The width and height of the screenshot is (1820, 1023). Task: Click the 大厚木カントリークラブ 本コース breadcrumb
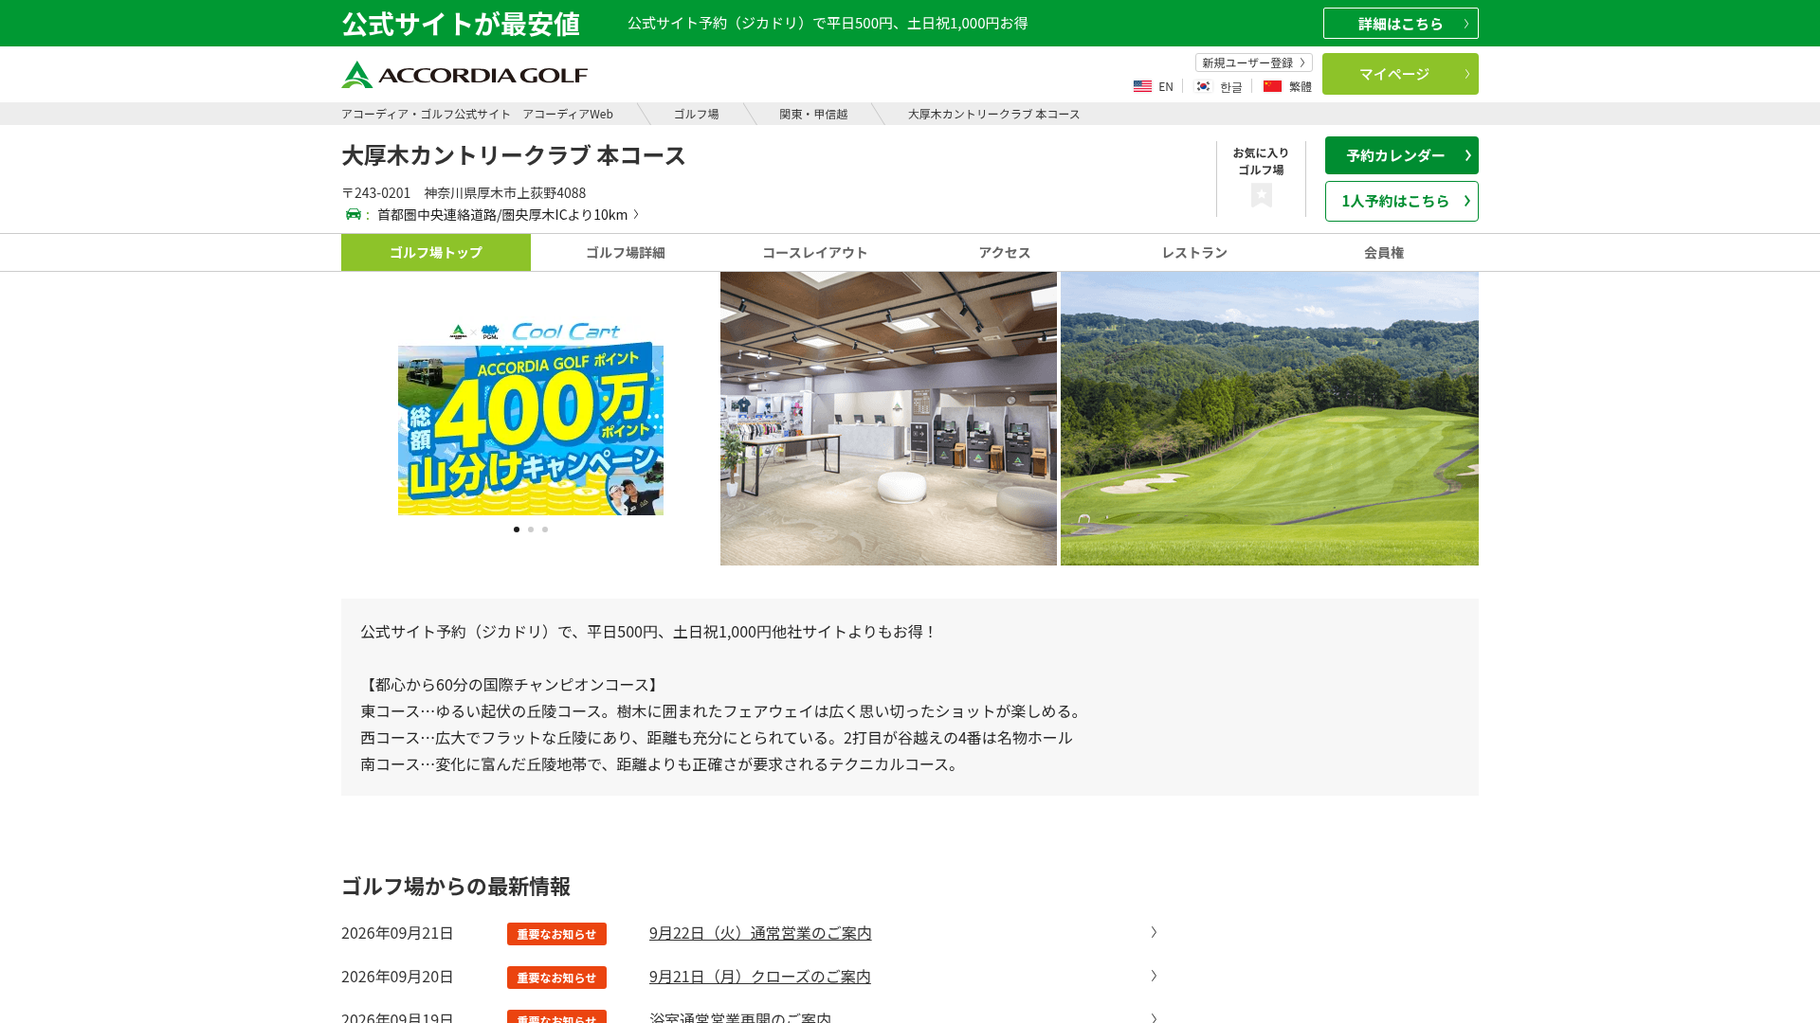pos(993,114)
